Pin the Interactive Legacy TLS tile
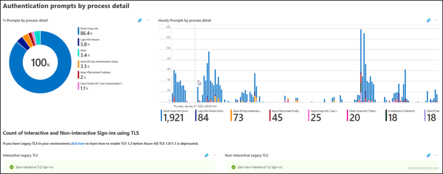The width and height of the screenshot is (443, 174). (x=206, y=155)
